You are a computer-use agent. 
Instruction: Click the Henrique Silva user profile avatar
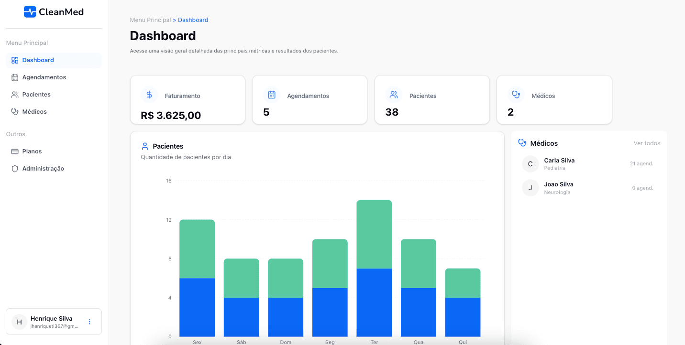pyautogui.click(x=19, y=322)
